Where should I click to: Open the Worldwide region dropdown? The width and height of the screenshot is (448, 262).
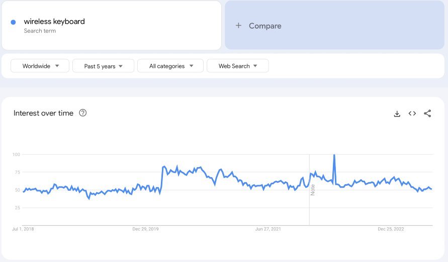pos(40,66)
